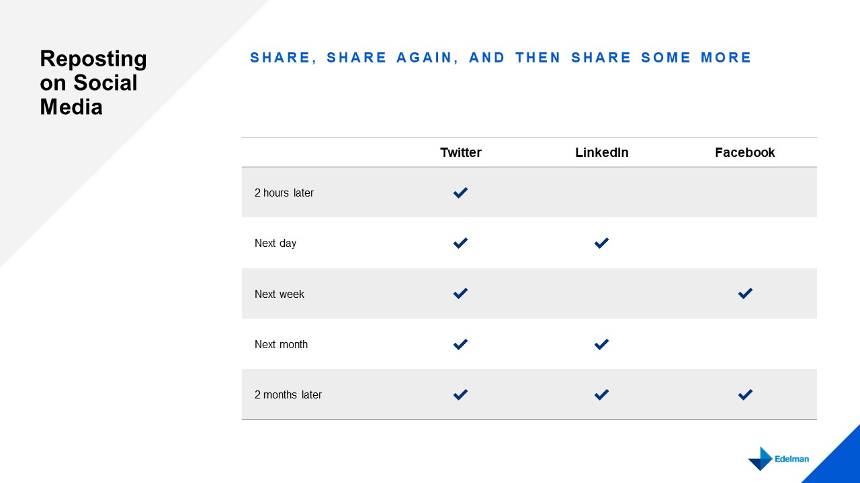The image size is (860, 483).
Task: Click the Twitter checkmark in Next month row
Action: 460,345
